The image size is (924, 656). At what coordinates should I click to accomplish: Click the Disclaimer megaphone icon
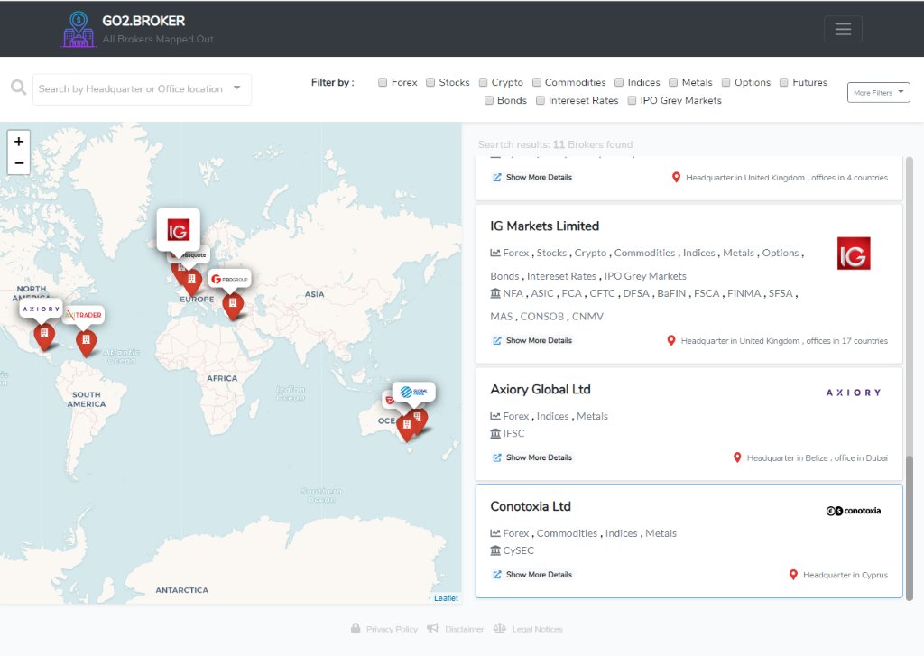pos(432,628)
